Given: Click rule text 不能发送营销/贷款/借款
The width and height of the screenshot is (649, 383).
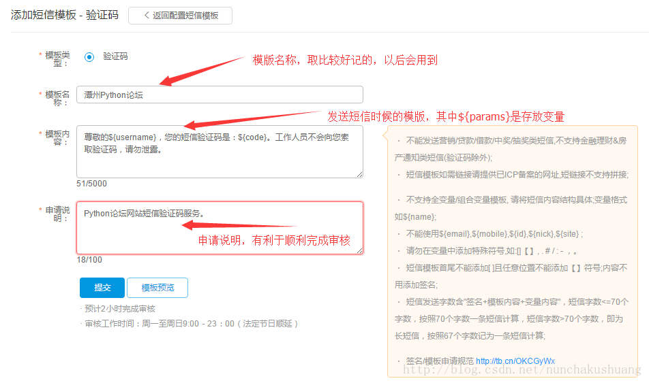Looking at the screenshot, I should (x=511, y=149).
